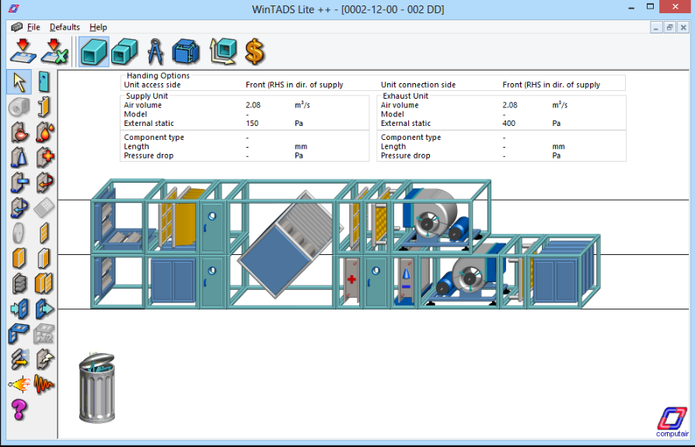Choose the blue circular arrow coil icon
This screenshot has width=695, height=447.
pyautogui.click(x=19, y=208)
